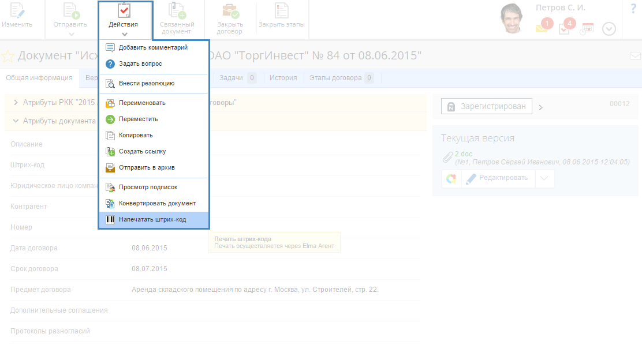Click the question mark icon beside Задать вопрос
Viewport: 642px width, 345px height.
coord(110,64)
